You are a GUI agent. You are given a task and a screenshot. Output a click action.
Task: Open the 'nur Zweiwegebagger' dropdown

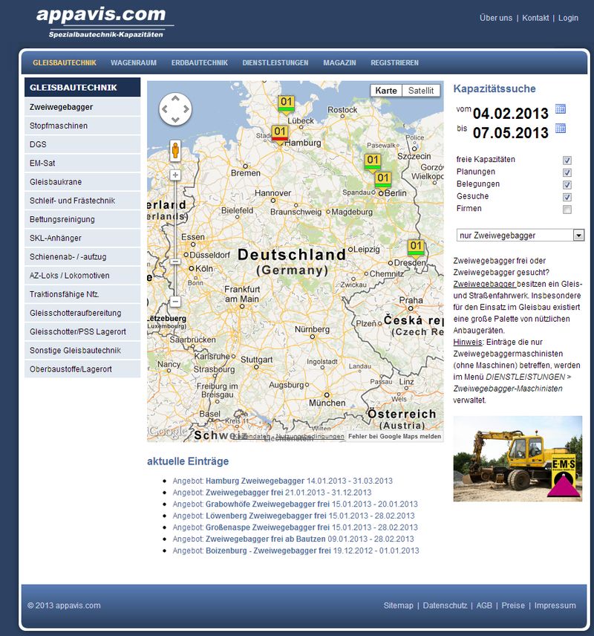click(520, 236)
